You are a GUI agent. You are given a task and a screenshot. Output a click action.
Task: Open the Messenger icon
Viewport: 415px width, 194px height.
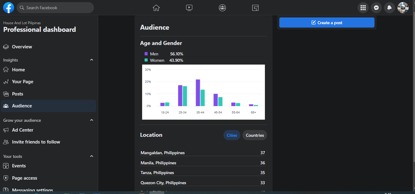pyautogui.click(x=376, y=8)
